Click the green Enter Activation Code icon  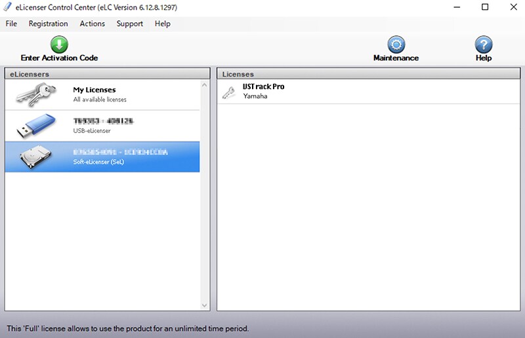59,45
